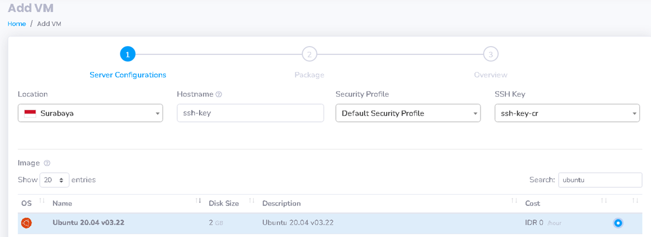The width and height of the screenshot is (651, 237).
Task: Select the Ubuntu 20.04 v03.22 radio button
Action: pos(618,223)
